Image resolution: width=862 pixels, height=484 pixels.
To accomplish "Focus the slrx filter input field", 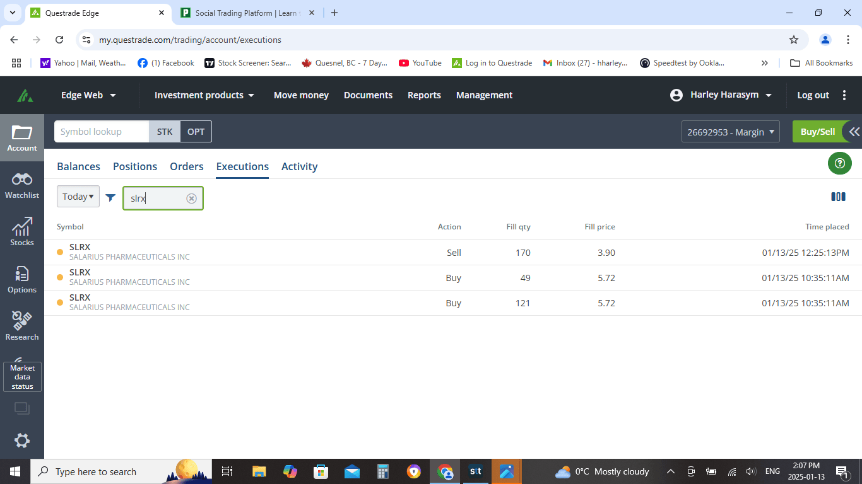I will coord(163,199).
